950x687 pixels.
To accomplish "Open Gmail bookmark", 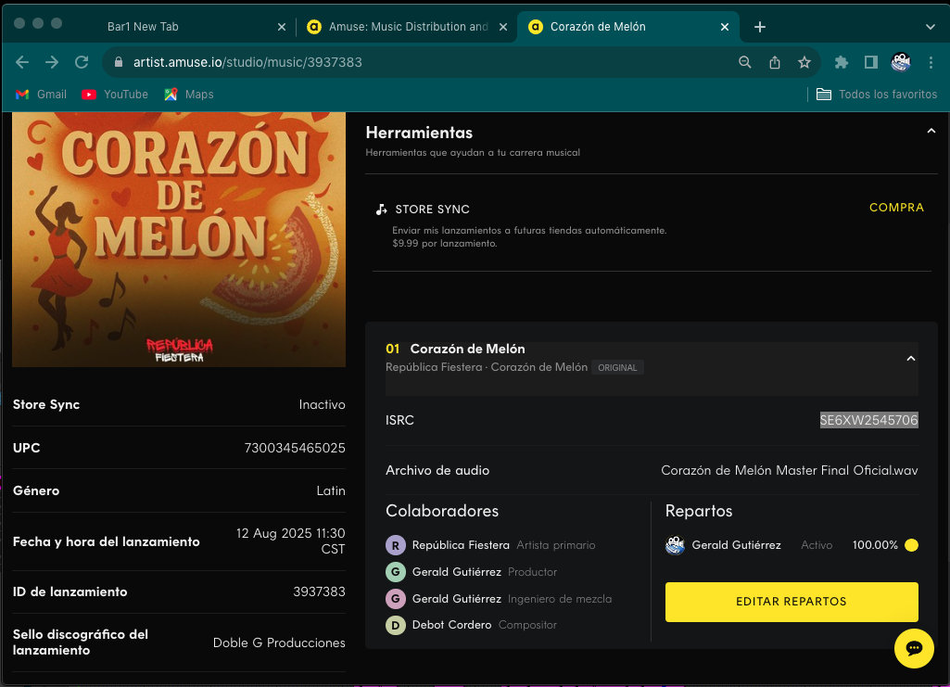I will coord(41,95).
